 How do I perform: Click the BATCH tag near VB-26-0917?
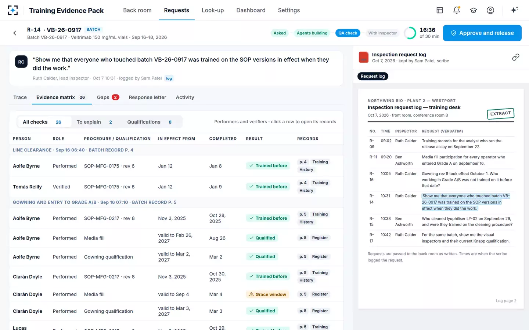93,29
